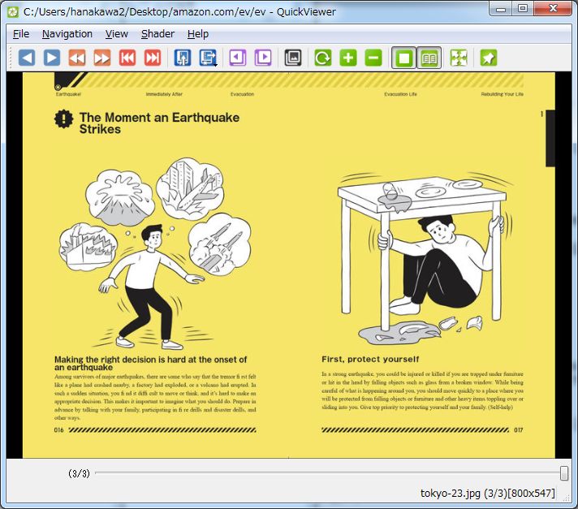
Task: Click the blue previous page arrow
Action: 27,58
